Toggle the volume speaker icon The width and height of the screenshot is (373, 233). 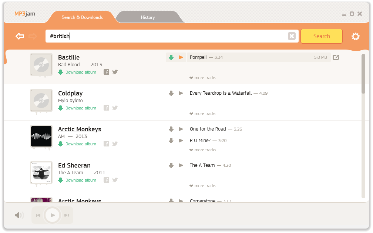(19, 215)
